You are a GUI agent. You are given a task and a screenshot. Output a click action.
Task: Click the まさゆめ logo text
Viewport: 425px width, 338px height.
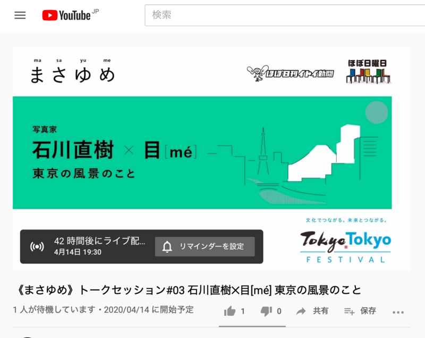tap(72, 73)
